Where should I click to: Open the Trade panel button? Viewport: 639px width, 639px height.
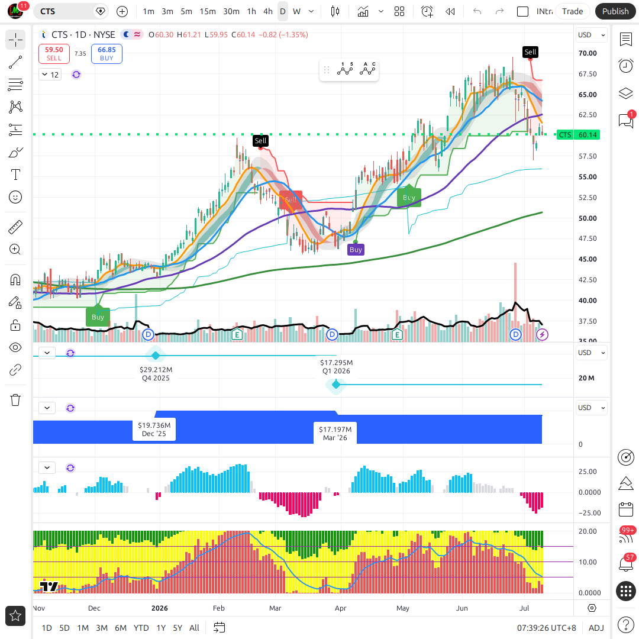pos(572,11)
